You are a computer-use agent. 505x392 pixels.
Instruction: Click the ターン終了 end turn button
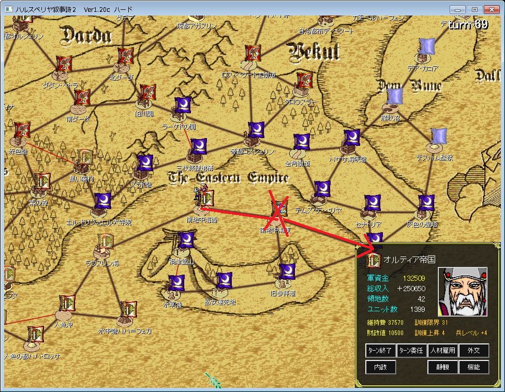[x=380, y=351]
